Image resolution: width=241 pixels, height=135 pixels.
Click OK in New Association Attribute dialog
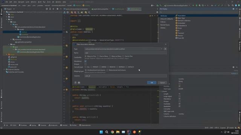[x=152, y=82]
